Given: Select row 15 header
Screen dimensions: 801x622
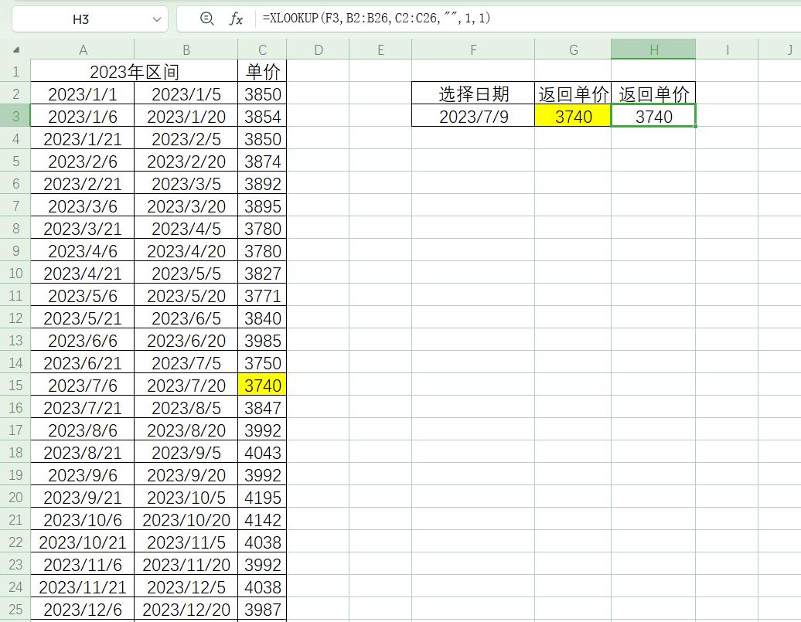Looking at the screenshot, I should tap(15, 385).
